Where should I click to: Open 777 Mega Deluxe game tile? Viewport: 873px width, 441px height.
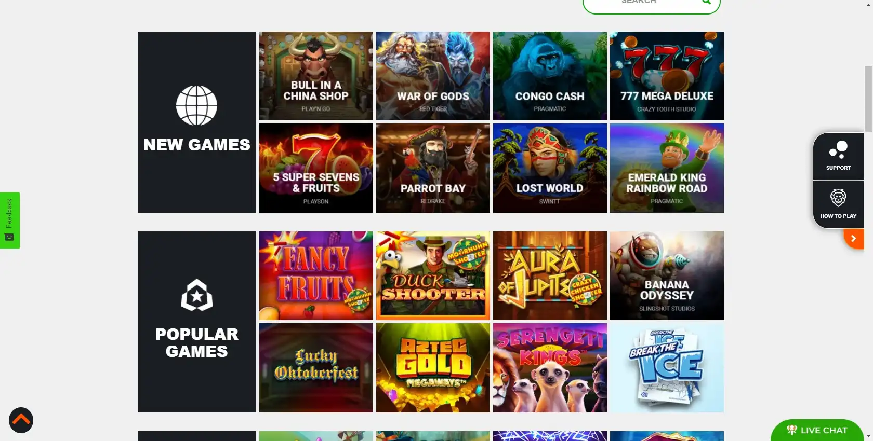[667, 76]
